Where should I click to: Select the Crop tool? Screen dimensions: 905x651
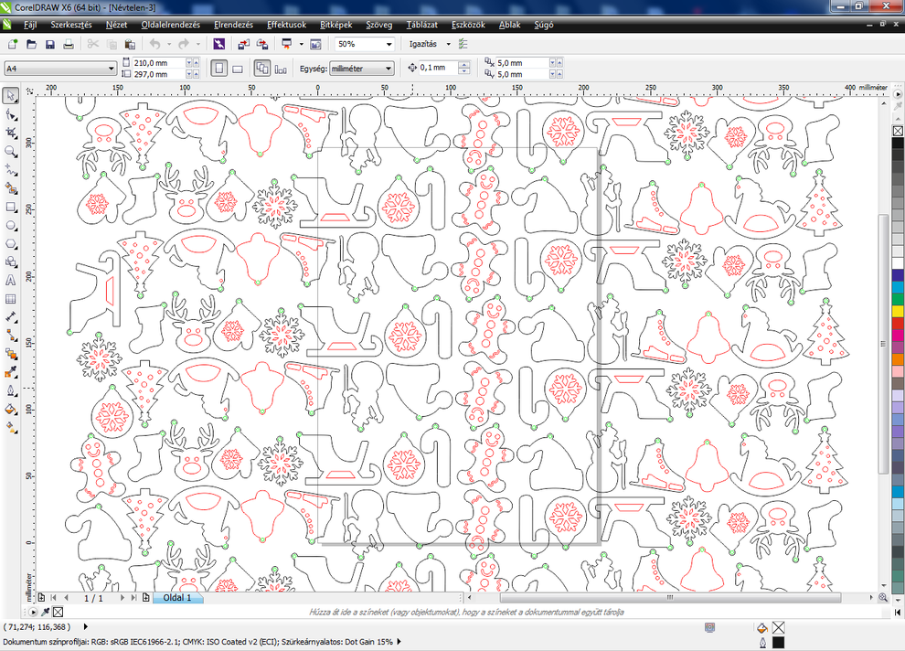(10, 133)
